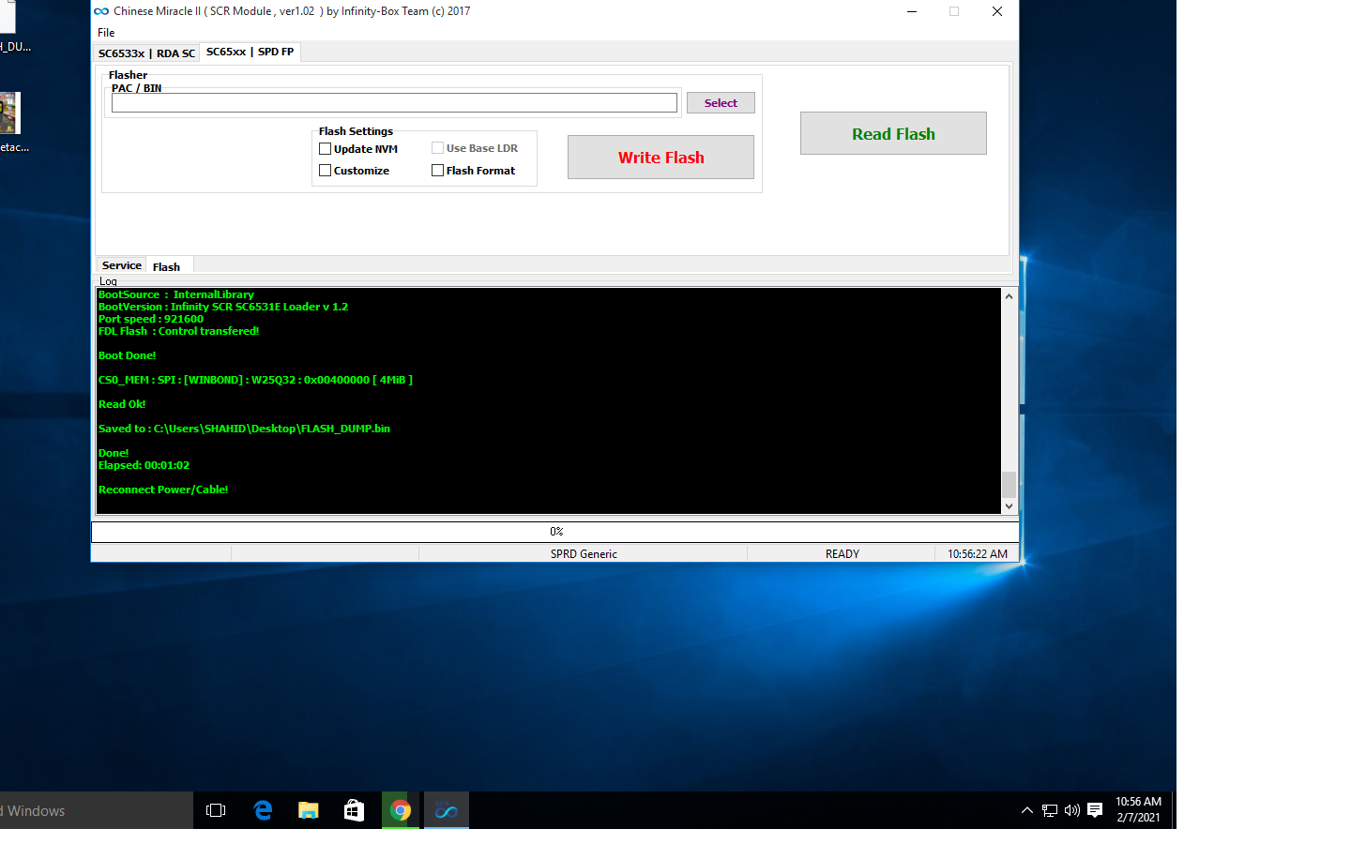Click the 'Saved to' FLASH_DUMP.bin log line

click(x=244, y=429)
